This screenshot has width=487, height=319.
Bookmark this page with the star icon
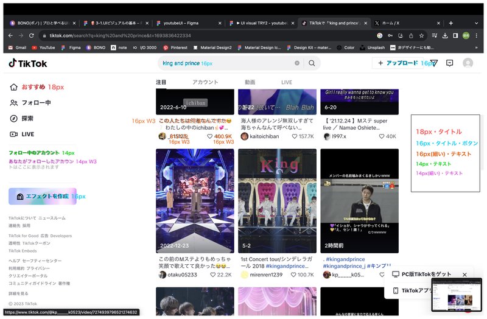point(421,36)
